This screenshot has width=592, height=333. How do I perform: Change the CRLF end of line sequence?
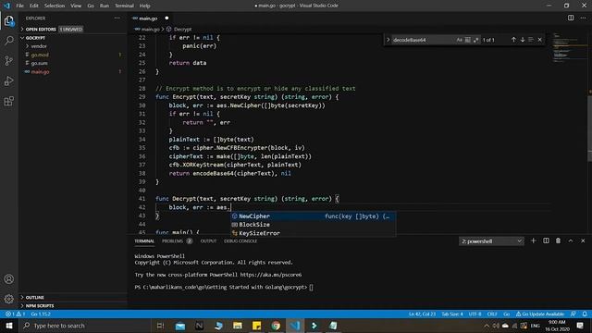click(492, 314)
